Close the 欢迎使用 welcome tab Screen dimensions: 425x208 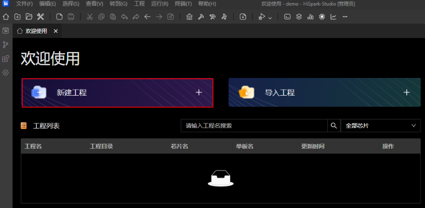tap(56, 31)
